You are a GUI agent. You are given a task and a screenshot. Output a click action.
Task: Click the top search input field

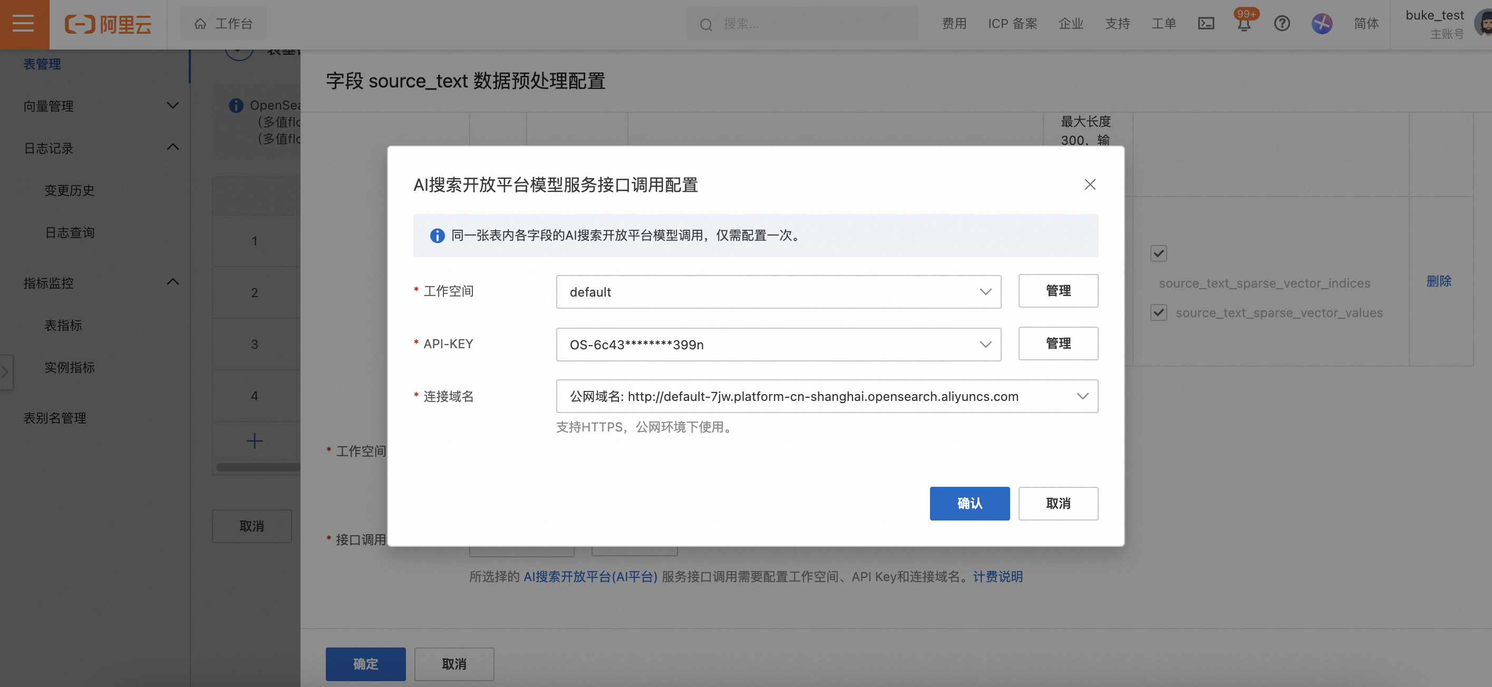[x=811, y=24]
